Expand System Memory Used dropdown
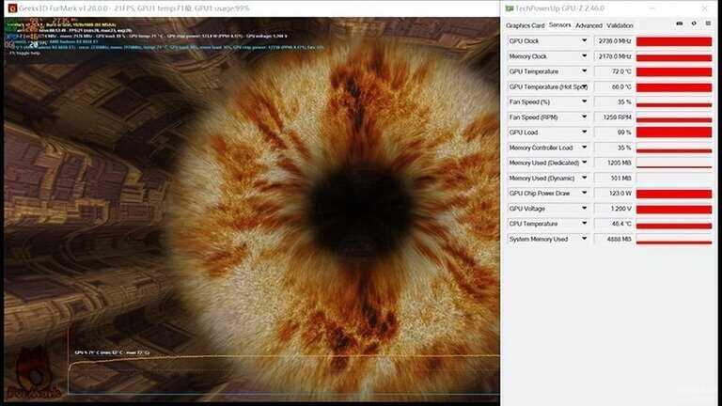The image size is (722, 406). pos(585,239)
